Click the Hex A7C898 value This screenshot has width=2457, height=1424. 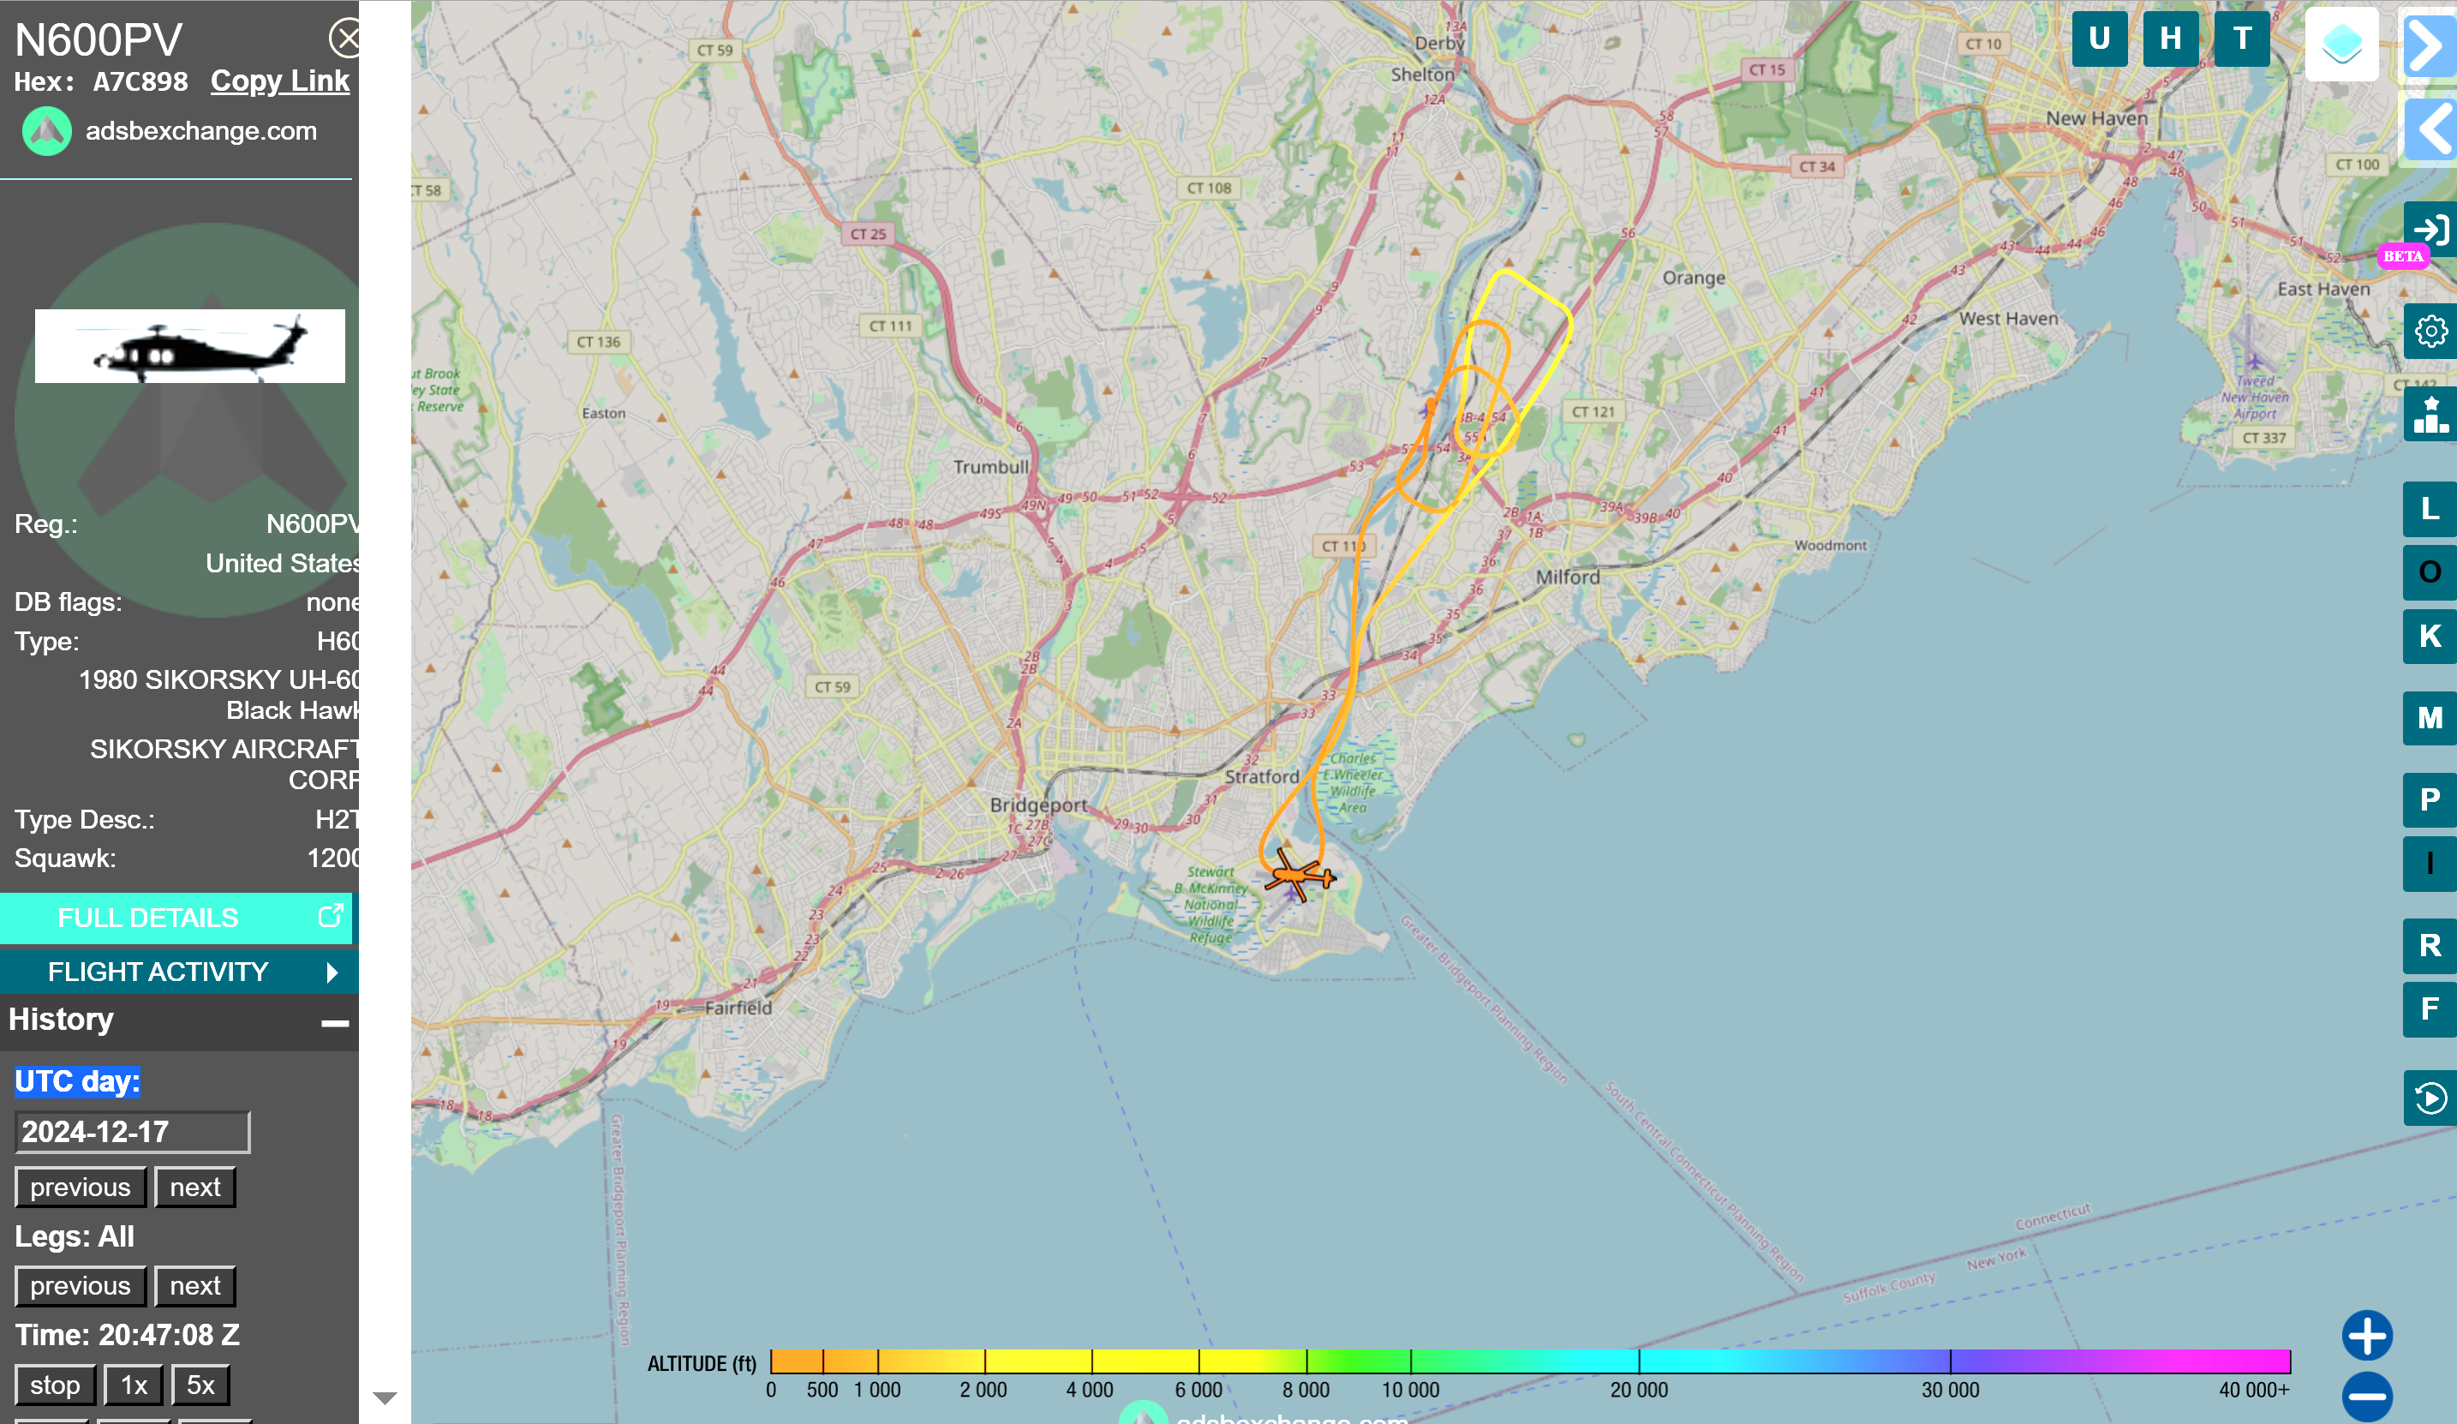(140, 82)
